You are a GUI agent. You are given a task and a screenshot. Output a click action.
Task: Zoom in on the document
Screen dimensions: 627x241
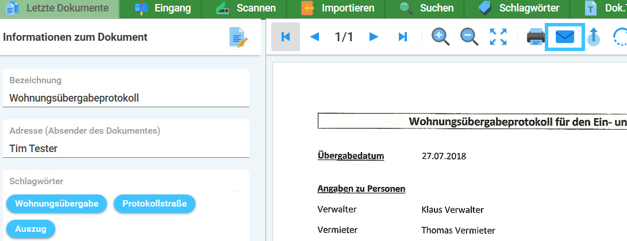click(x=440, y=37)
